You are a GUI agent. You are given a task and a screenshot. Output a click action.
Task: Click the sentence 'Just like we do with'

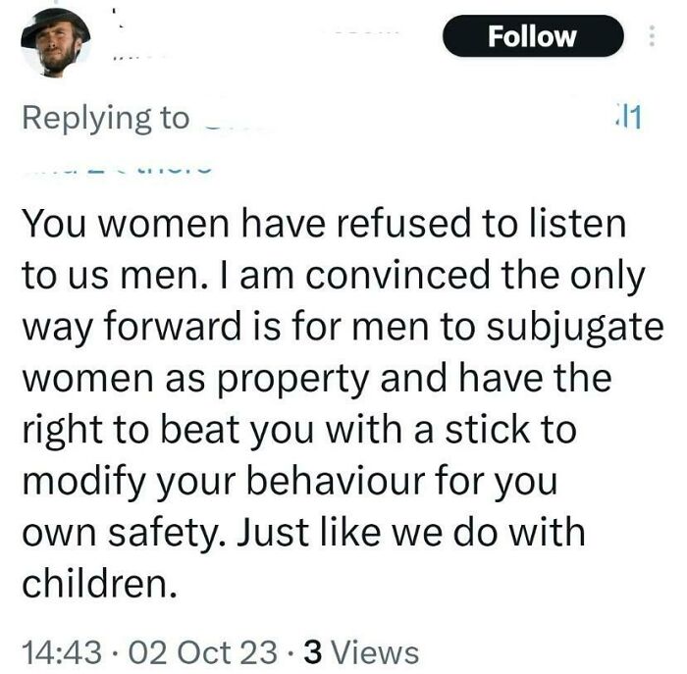[x=411, y=532]
